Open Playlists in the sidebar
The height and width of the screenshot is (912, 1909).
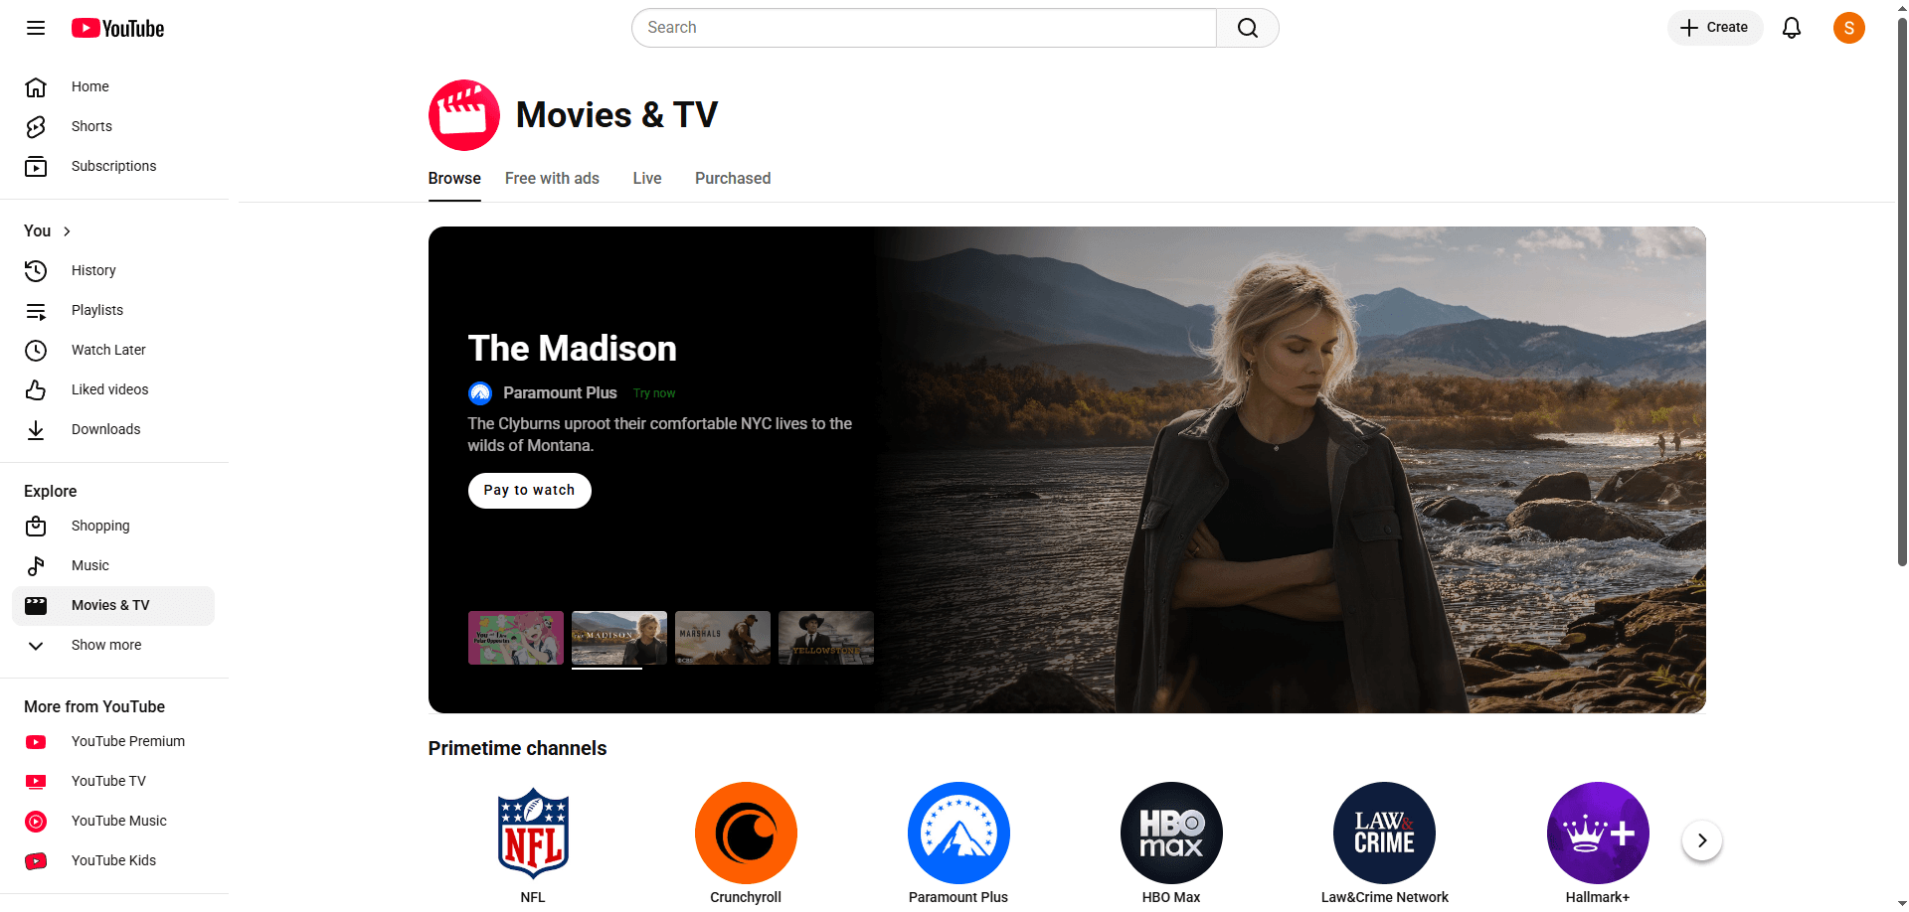[x=113, y=310]
